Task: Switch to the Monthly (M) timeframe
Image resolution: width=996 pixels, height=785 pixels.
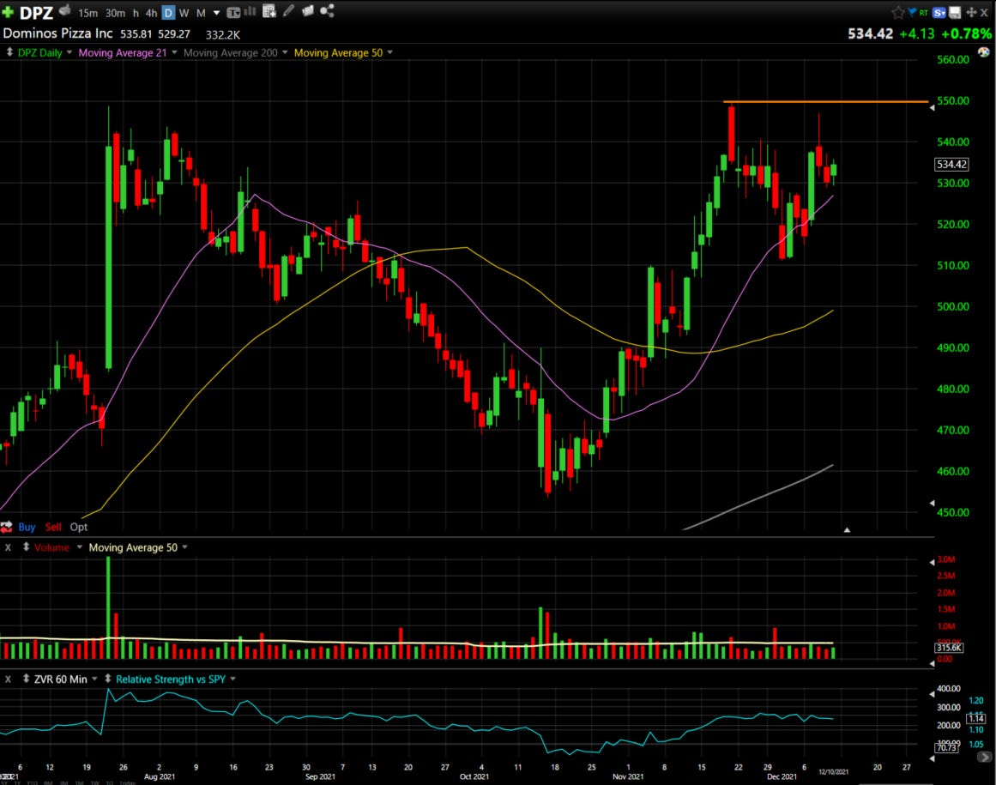Action: coord(201,13)
